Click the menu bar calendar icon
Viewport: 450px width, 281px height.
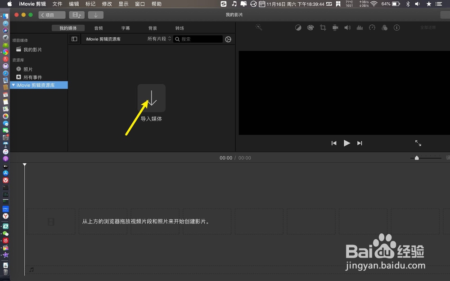(262, 4)
